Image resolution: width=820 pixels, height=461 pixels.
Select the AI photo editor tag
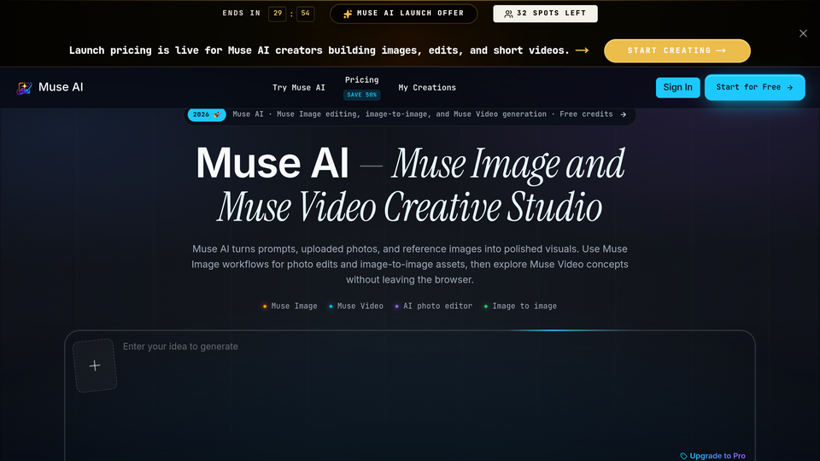[x=433, y=306]
